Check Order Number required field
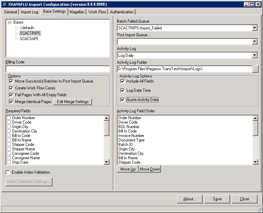263x213 pixels. [x=9, y=118]
